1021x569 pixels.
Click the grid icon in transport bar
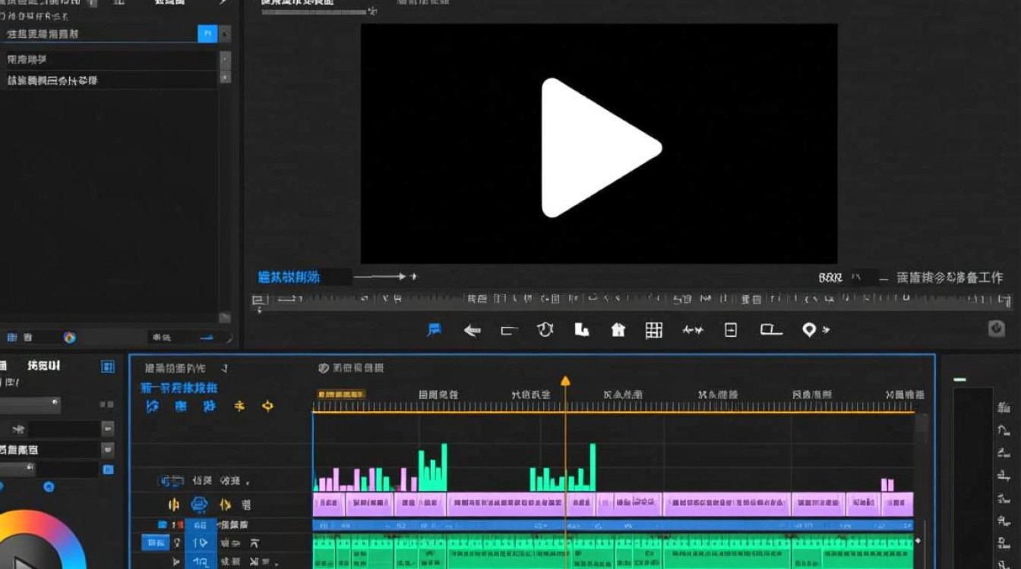tap(654, 330)
